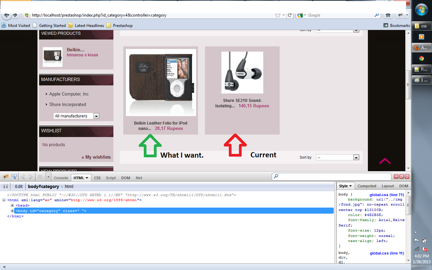
Task: Switch to the Layout side tab
Action: pyautogui.click(x=388, y=186)
